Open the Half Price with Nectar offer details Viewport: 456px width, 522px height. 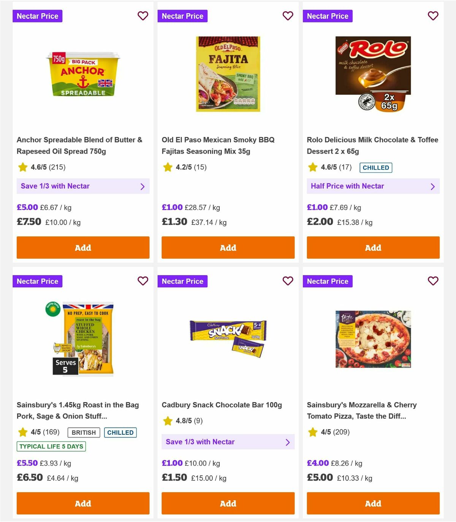[x=373, y=186]
